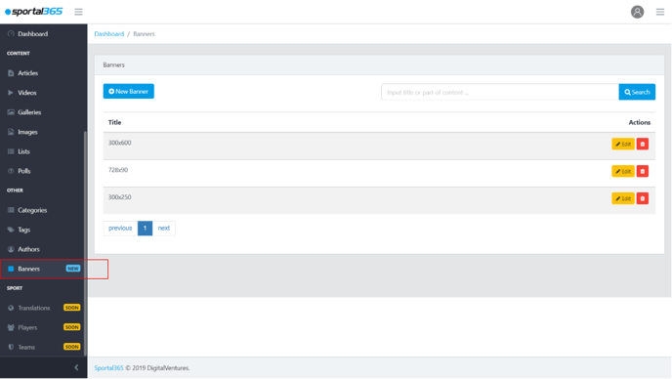
Task: Navigate to Authors
Action: coord(43,249)
